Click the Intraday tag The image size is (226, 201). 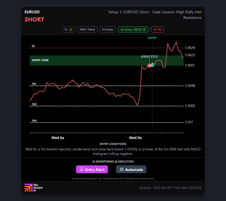tap(108, 29)
